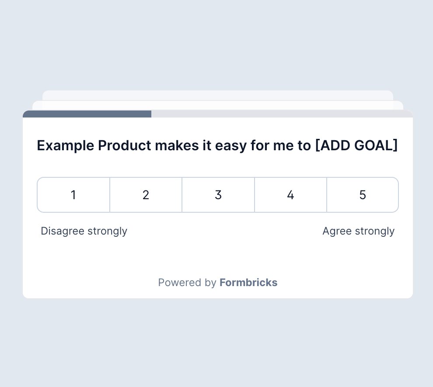Click the survey question headline text
This screenshot has height=387, width=433.
click(217, 145)
